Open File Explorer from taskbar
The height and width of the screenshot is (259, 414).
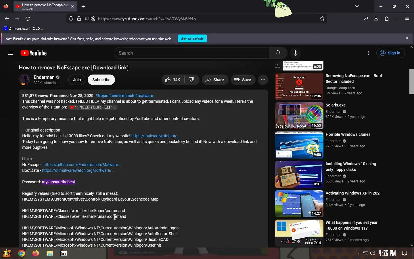pyautogui.click(x=50, y=253)
